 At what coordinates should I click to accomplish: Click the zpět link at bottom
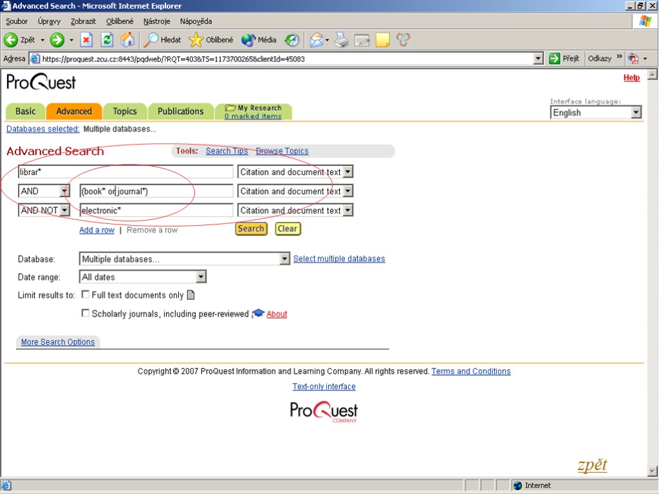(592, 465)
